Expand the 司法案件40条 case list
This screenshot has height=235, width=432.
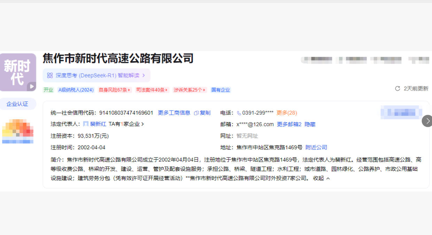152,90
